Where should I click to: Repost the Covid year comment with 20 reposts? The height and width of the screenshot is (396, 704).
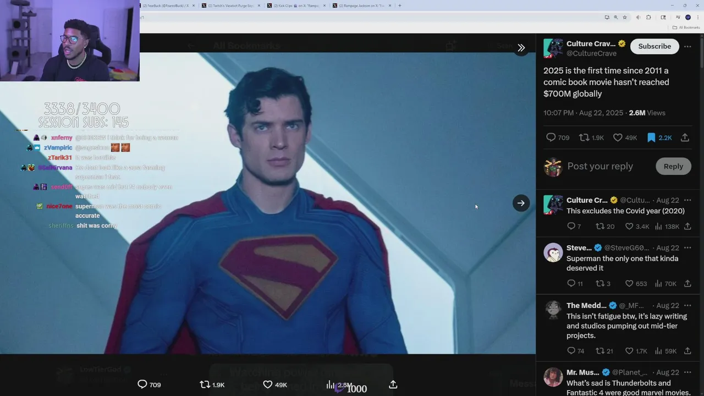click(605, 226)
